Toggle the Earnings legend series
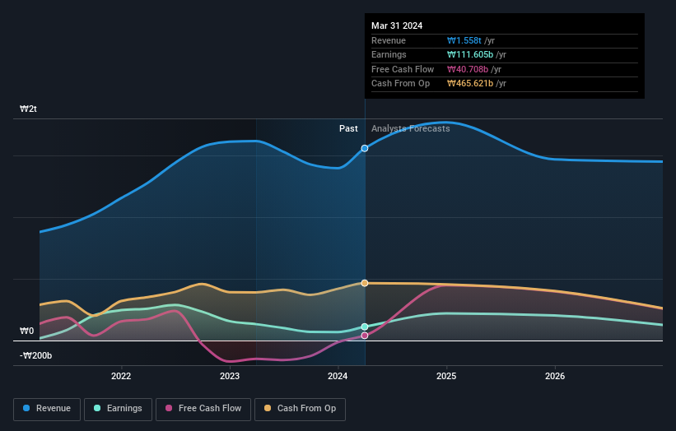Image resolution: width=676 pixels, height=431 pixels. (118, 409)
